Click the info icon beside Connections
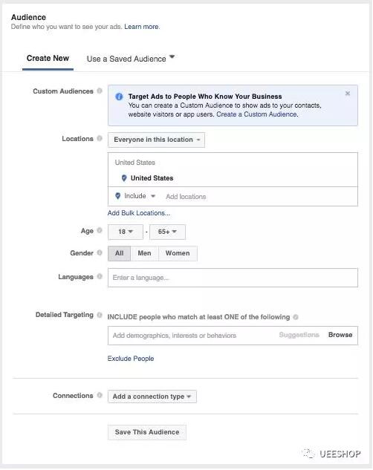 [x=100, y=395]
